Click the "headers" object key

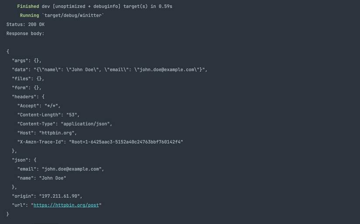[24, 97]
